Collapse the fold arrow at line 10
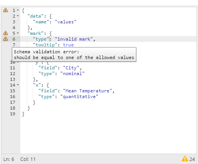 pos(18,62)
